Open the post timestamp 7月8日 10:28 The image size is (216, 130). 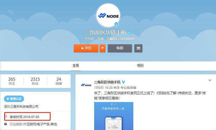[103, 88]
